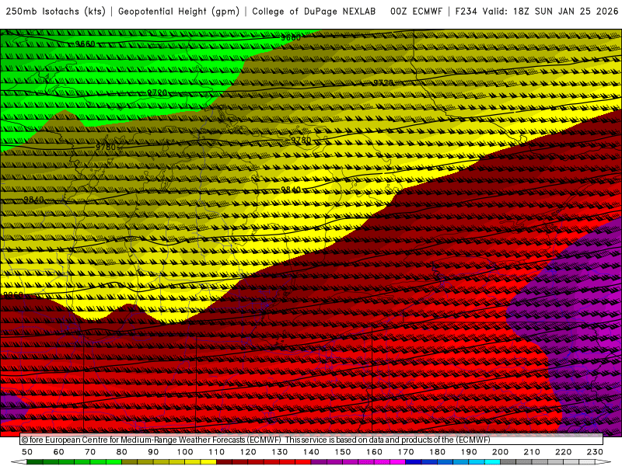This screenshot has height=466, width=622.
Task: Click the '110' legend value
Action: pyautogui.click(x=217, y=452)
